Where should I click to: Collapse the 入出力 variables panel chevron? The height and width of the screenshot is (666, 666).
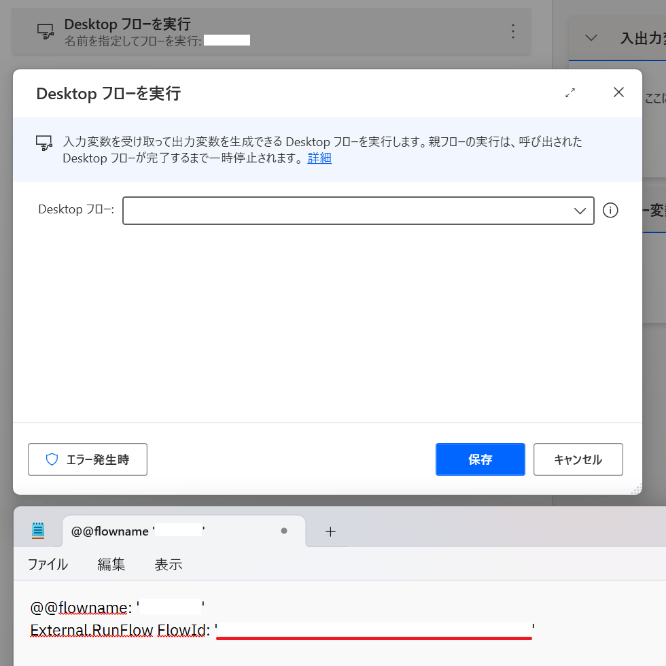[x=591, y=38]
